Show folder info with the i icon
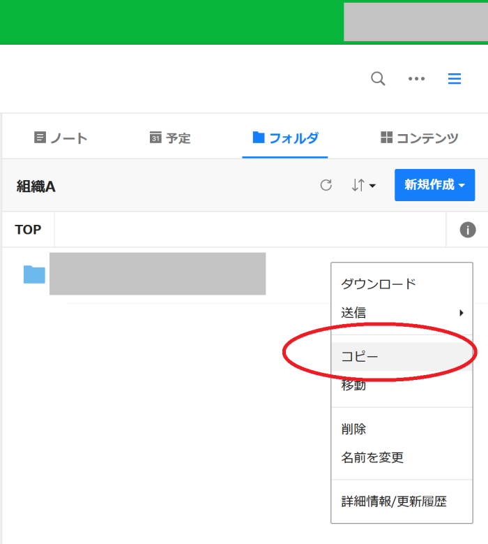The image size is (488, 544). [468, 230]
